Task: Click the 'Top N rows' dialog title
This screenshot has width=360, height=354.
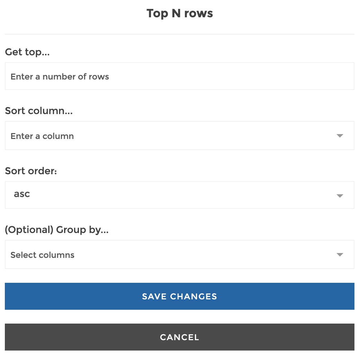Action: click(180, 13)
